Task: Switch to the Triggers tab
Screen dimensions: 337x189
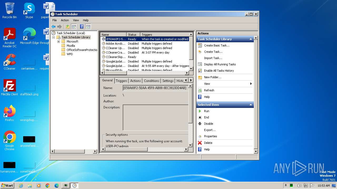Action: 121,81
